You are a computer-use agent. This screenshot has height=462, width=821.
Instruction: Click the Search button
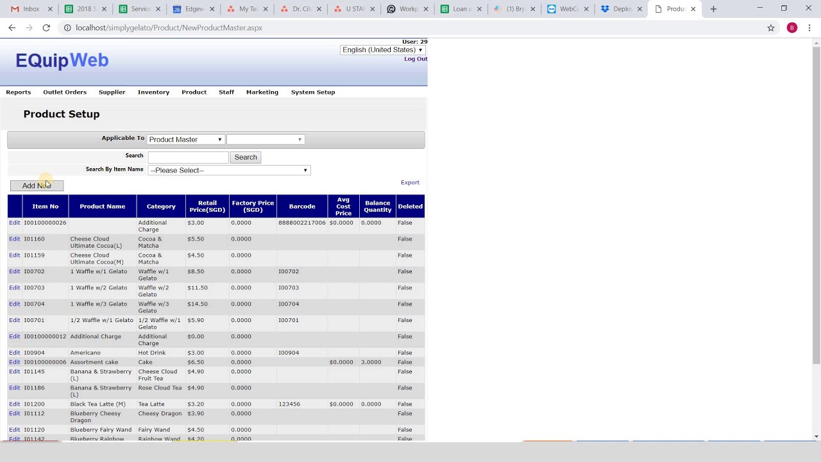[x=246, y=157]
